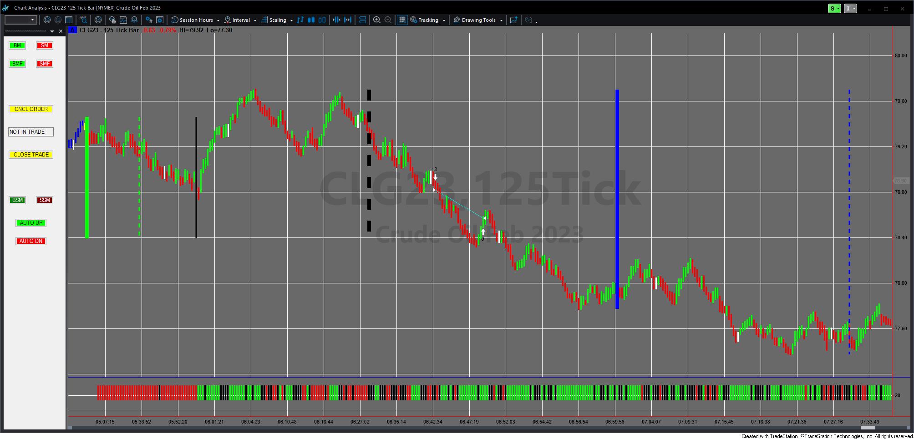Click the dark red SSM button
The width and height of the screenshot is (914, 439).
point(45,200)
